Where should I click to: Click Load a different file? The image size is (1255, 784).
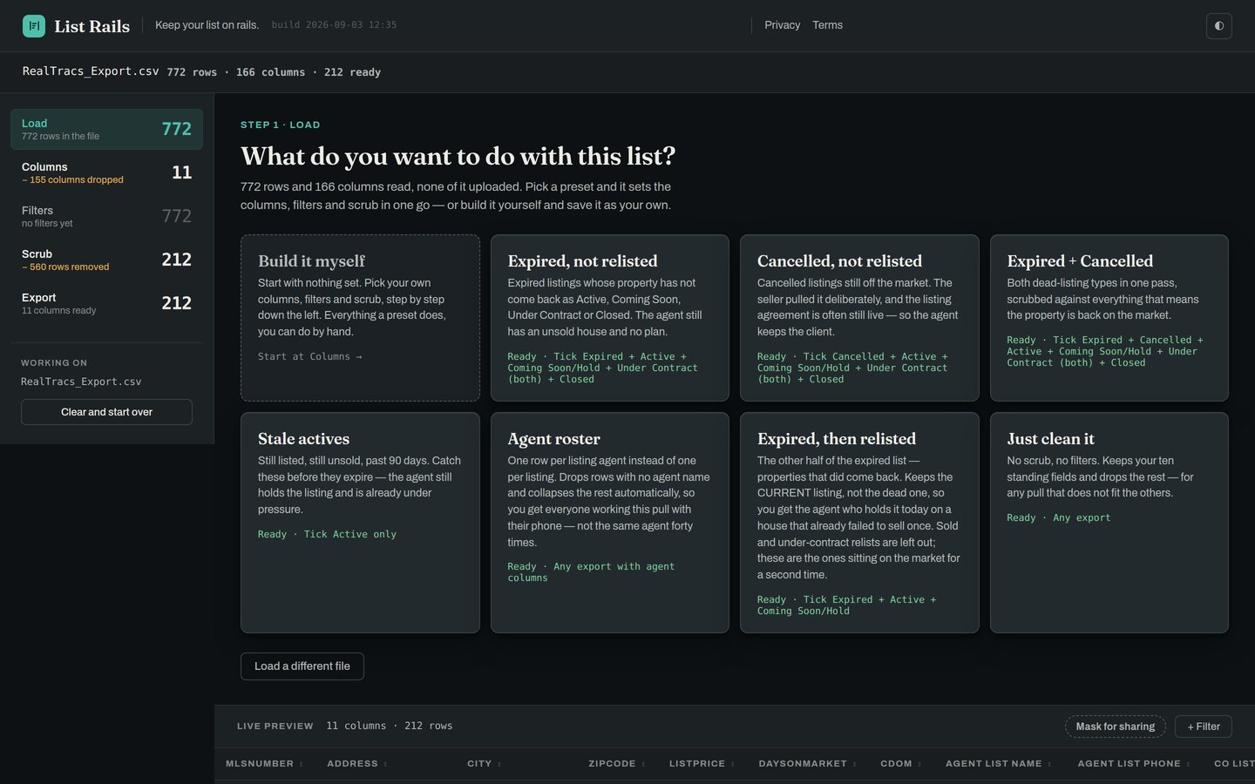coord(302,666)
